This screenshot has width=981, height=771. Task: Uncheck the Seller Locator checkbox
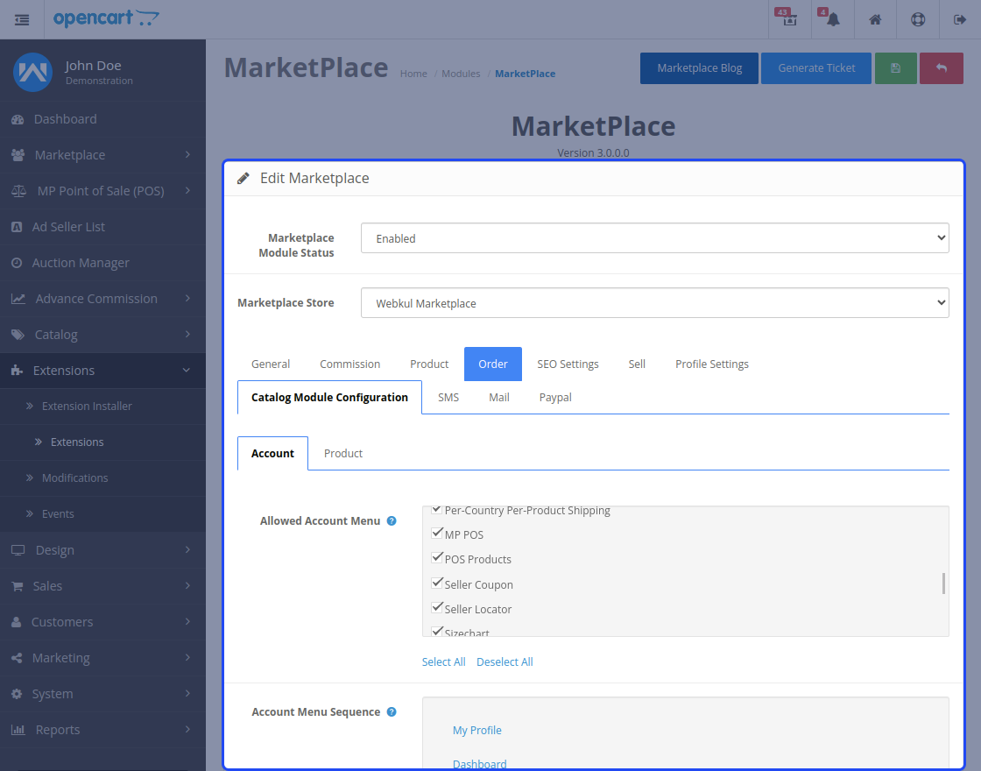(x=437, y=607)
